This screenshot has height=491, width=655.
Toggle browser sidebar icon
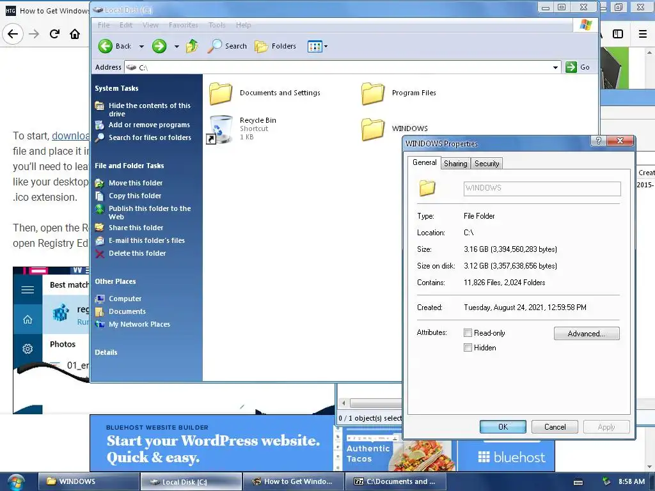618,34
